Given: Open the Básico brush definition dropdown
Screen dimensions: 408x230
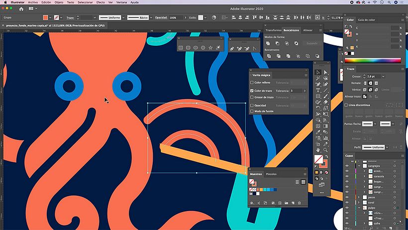Looking at the screenshot, I should tap(151, 18).
